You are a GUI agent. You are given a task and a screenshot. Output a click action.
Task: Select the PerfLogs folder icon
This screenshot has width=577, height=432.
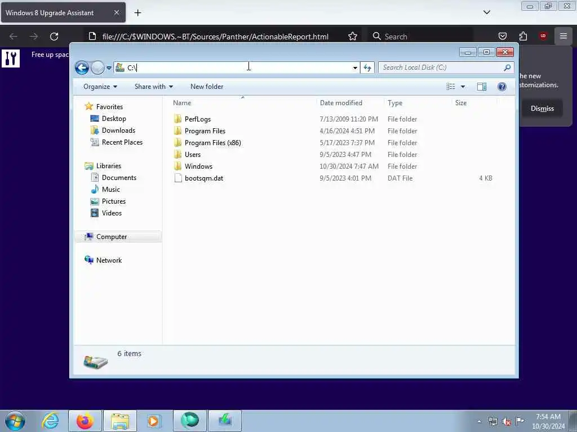[x=177, y=119]
